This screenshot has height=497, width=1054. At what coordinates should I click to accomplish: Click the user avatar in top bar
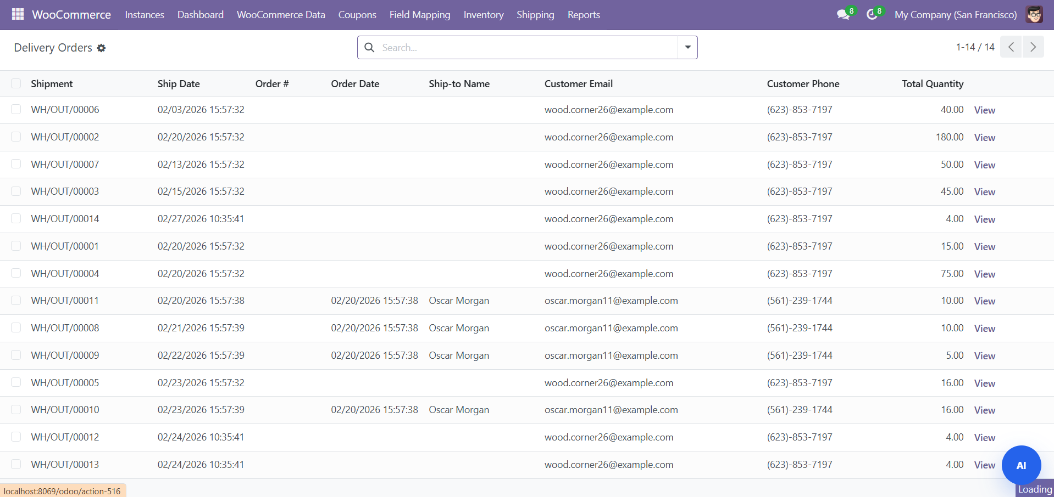(1034, 15)
